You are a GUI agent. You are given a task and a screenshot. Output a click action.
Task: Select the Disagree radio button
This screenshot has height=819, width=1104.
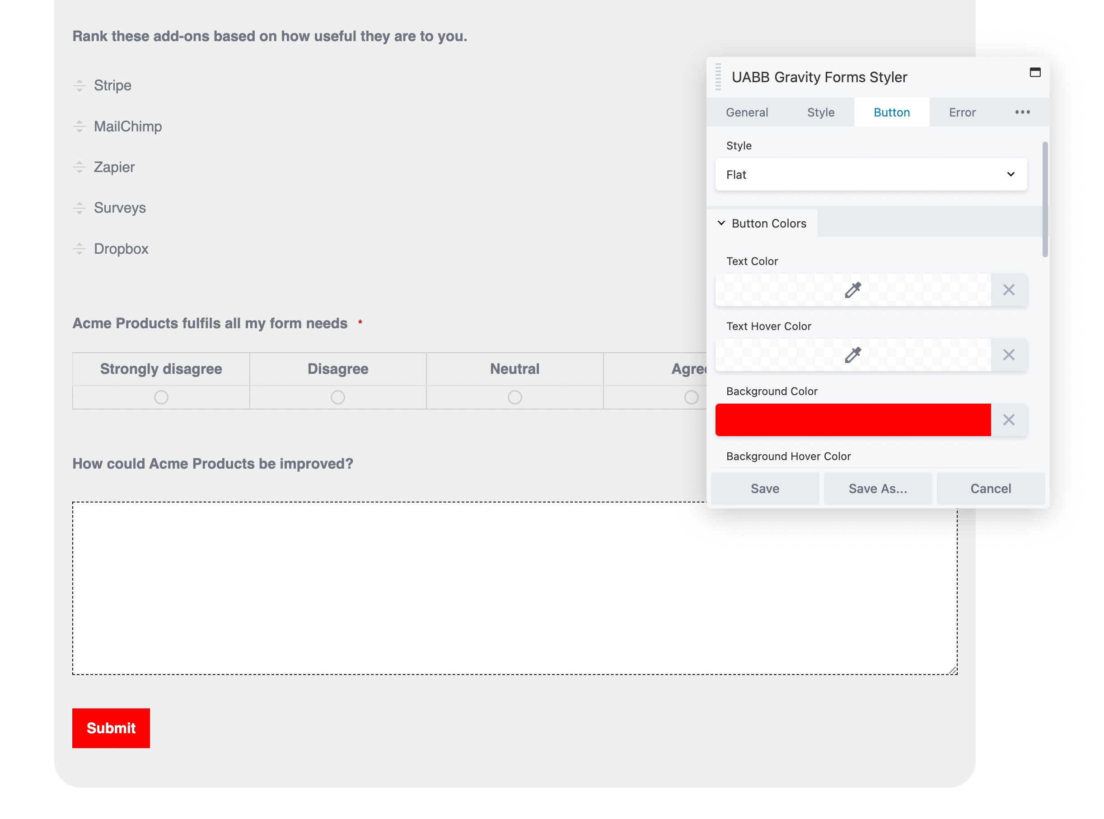pos(338,397)
